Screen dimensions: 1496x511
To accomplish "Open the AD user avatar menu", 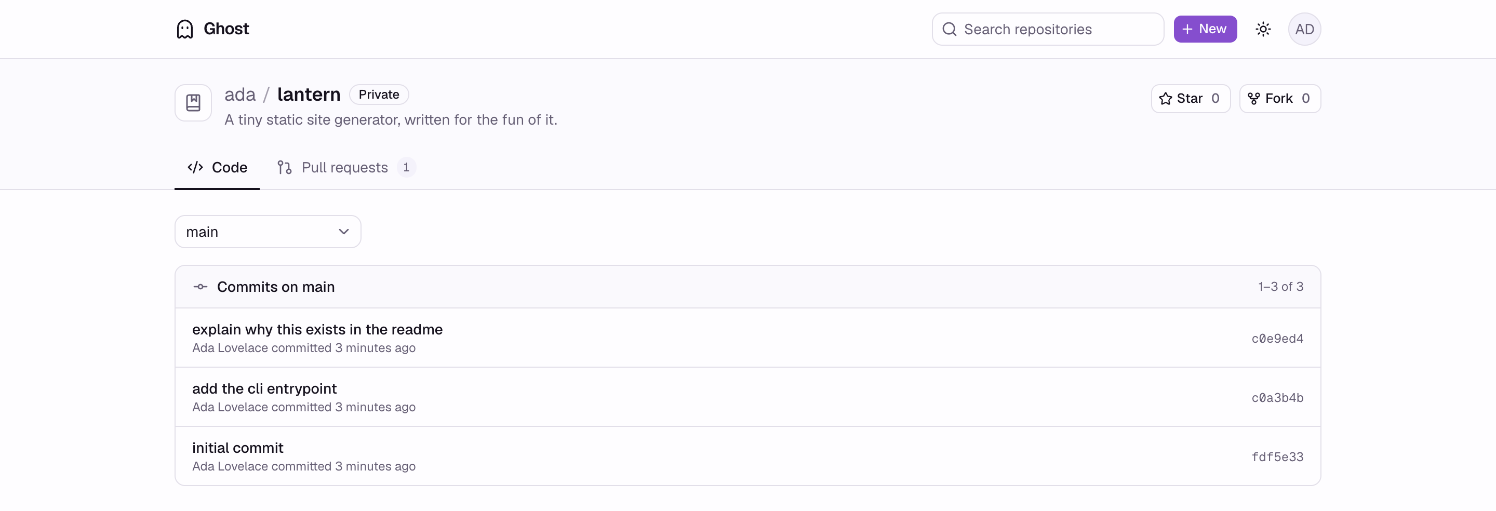I will [x=1304, y=29].
